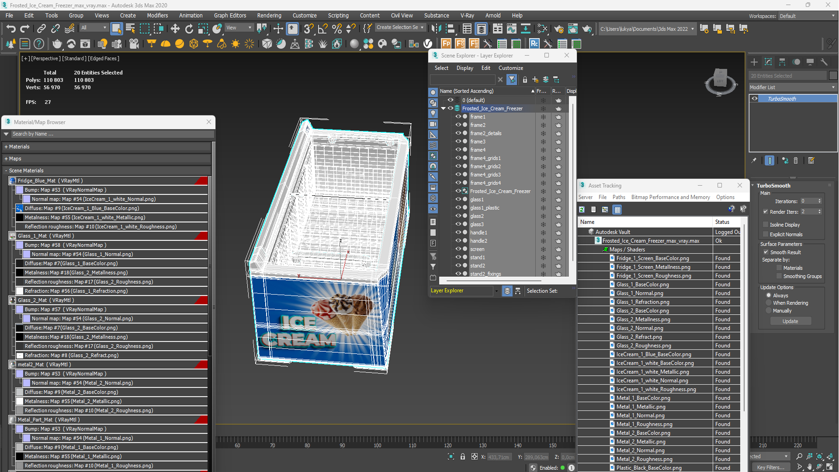
Task: Switch Asset Tracking to table view icon
Action: coord(617,210)
